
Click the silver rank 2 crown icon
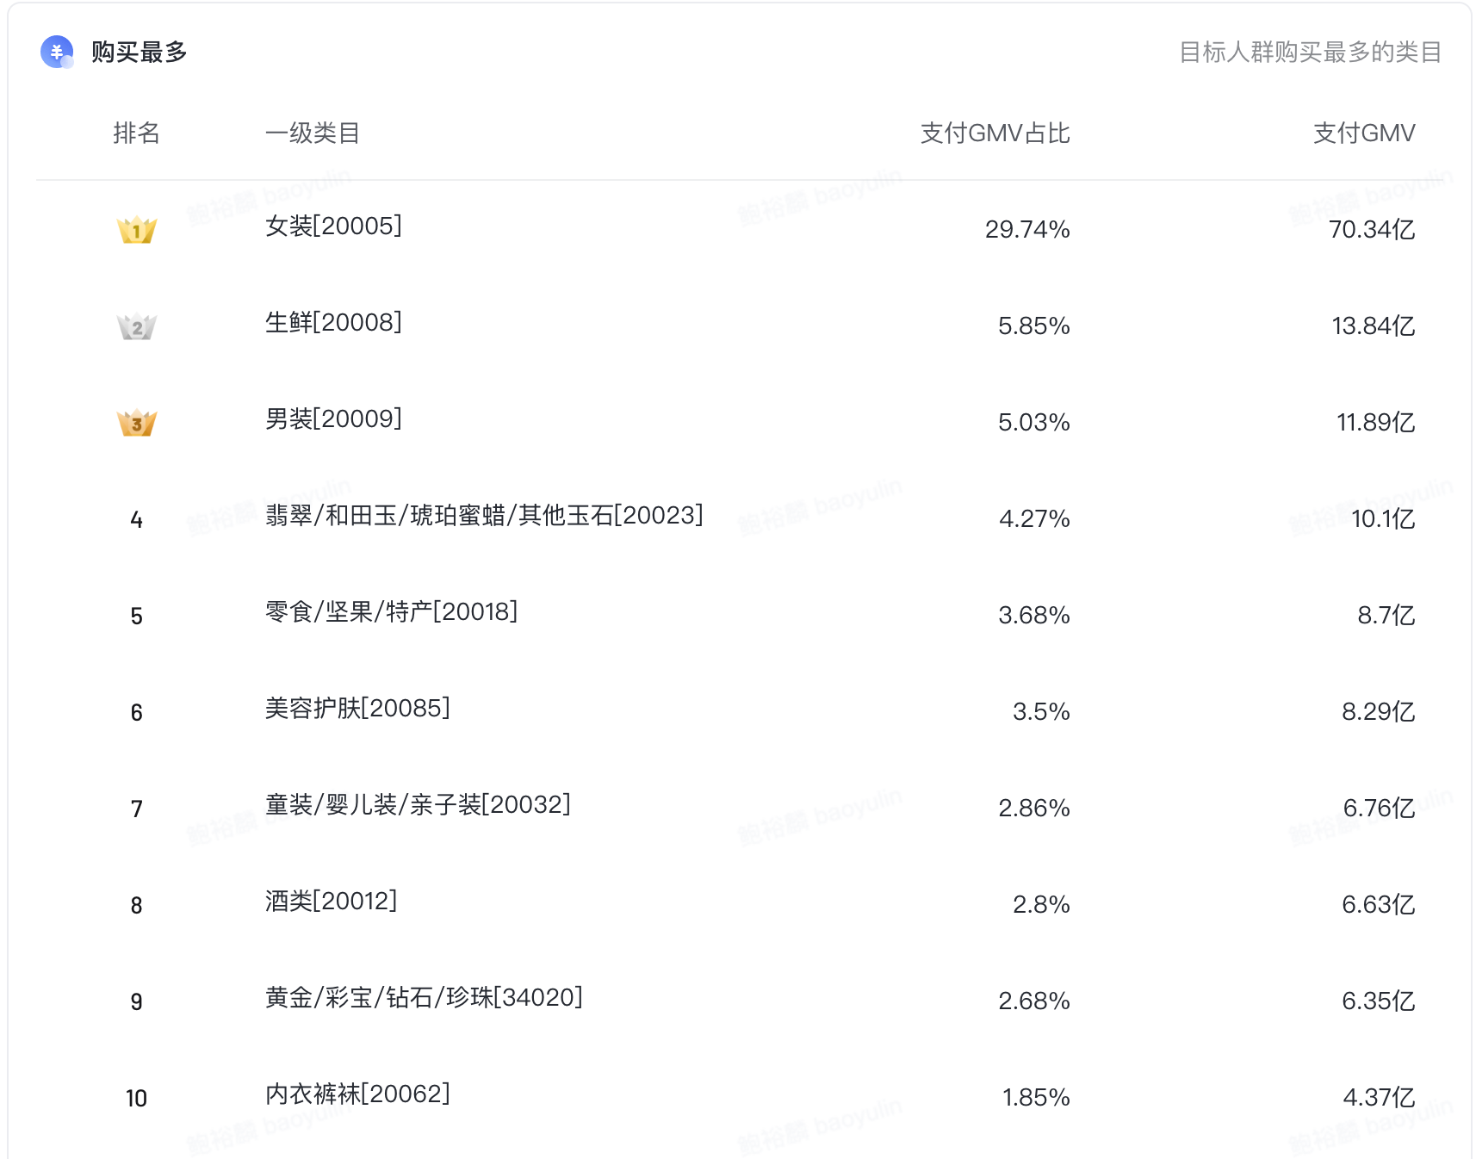point(136,326)
